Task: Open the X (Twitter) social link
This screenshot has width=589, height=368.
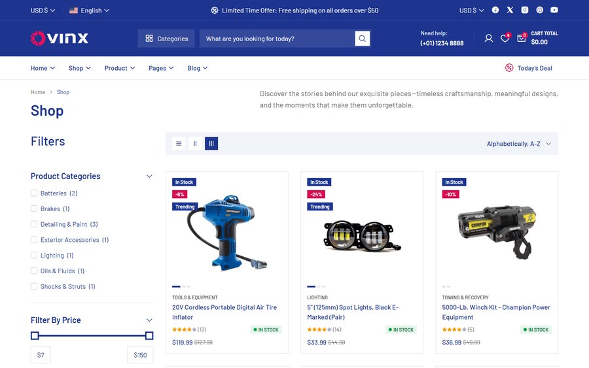Action: [x=510, y=10]
